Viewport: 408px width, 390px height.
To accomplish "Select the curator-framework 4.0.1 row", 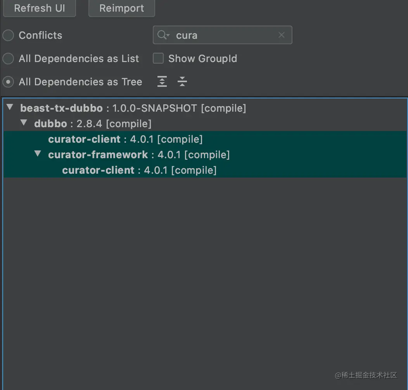I will click(x=98, y=155).
